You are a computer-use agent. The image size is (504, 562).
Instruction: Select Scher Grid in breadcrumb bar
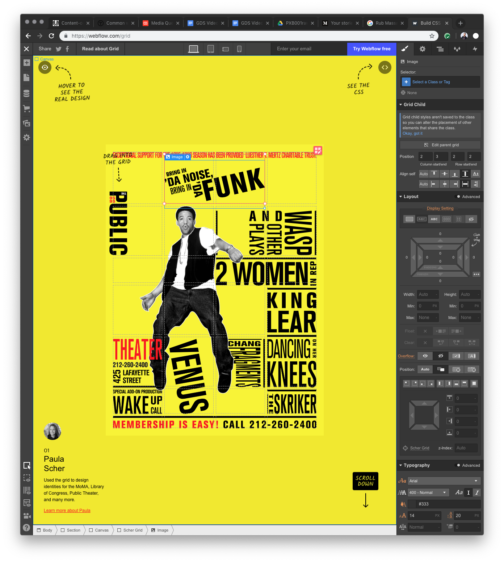(130, 530)
